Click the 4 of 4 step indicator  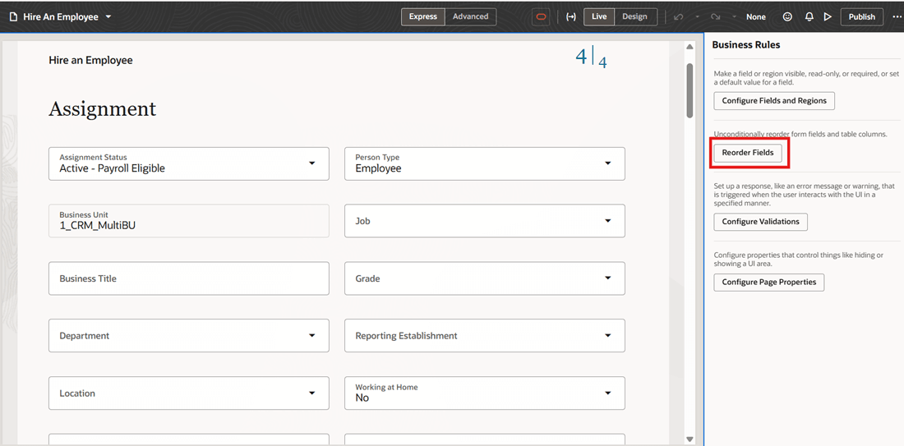(592, 57)
